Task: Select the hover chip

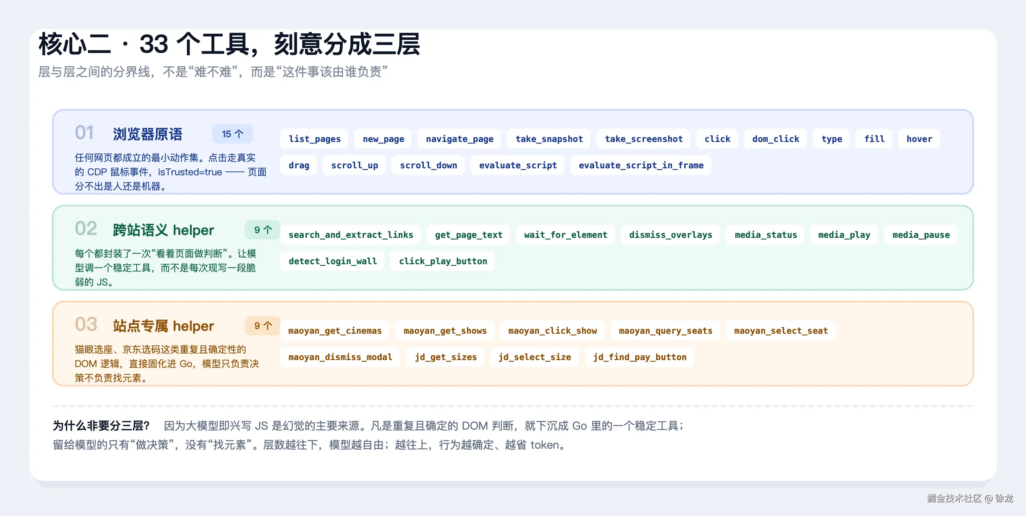Action: pyautogui.click(x=919, y=139)
